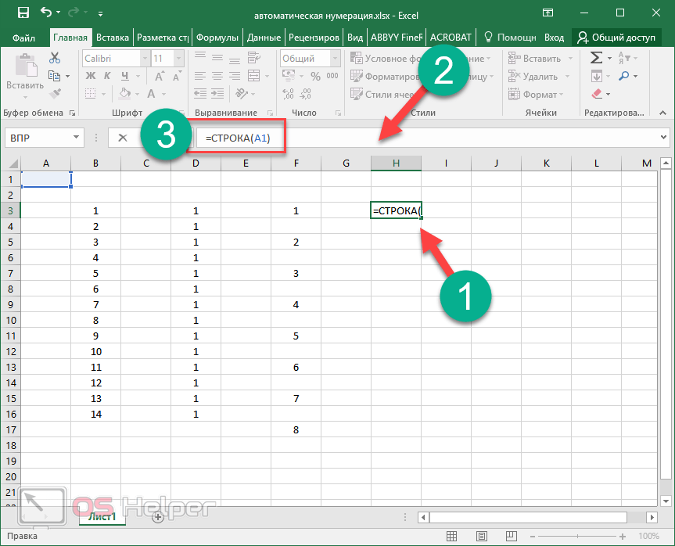The height and width of the screenshot is (546, 675).
Task: Cancel formula entry with X button
Action: [123, 138]
